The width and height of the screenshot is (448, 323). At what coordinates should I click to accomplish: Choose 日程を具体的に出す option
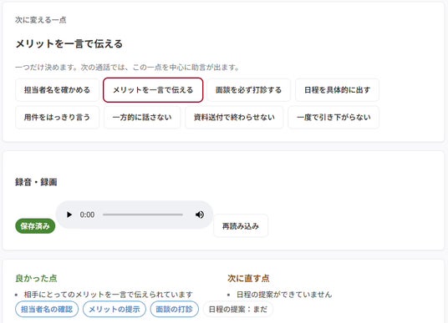point(337,90)
